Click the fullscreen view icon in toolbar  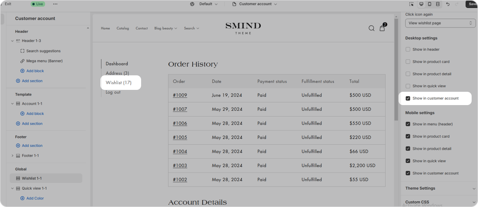coord(438,4)
